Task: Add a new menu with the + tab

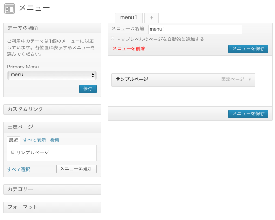Action: [x=152, y=18]
